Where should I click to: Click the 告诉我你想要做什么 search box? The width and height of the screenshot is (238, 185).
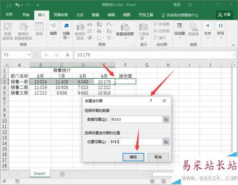click(x=180, y=15)
